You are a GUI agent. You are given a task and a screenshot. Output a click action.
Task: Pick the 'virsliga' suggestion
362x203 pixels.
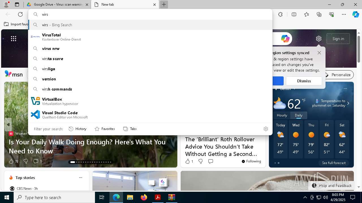click(150, 69)
